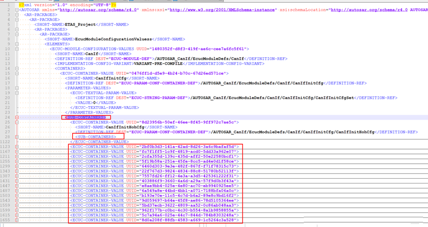This screenshot has height=227, width=428.
Task: Expand the collapsed container fold on line 1503
Action: [16, 195]
